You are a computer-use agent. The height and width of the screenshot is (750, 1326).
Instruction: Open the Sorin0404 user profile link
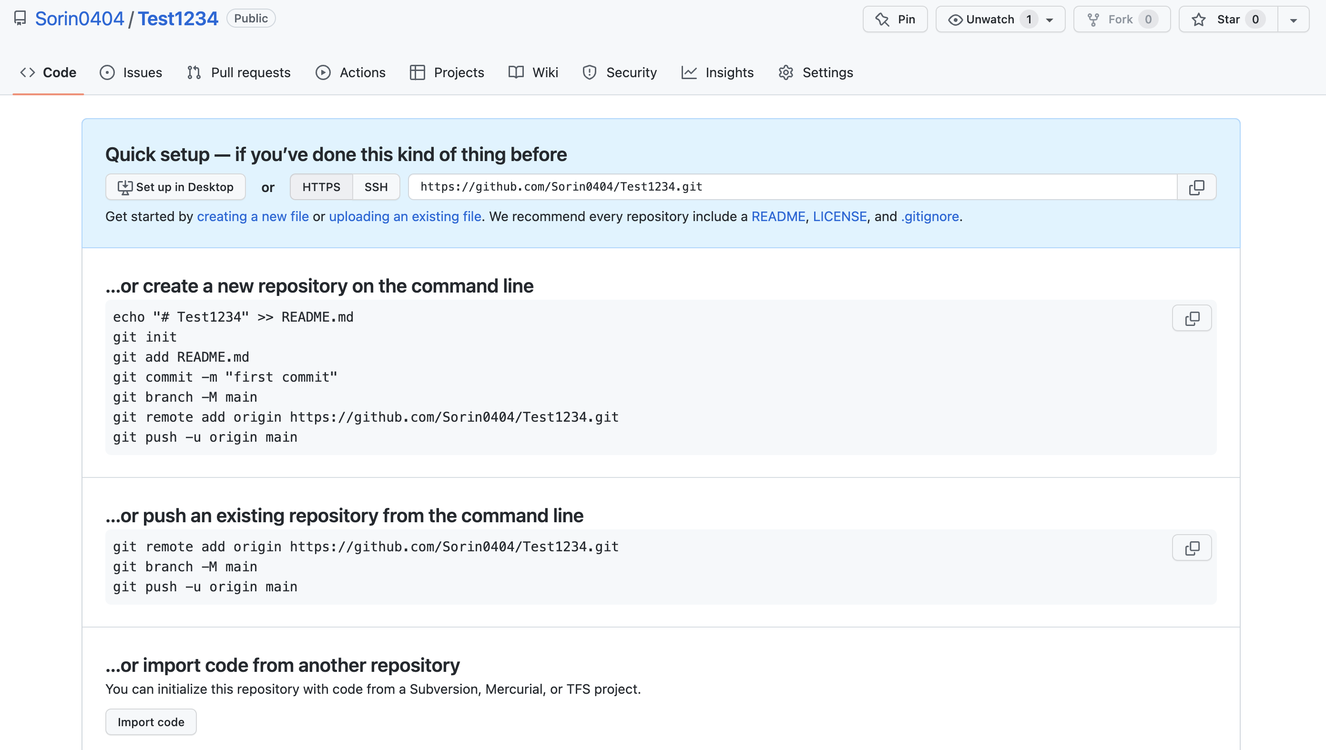[79, 19]
